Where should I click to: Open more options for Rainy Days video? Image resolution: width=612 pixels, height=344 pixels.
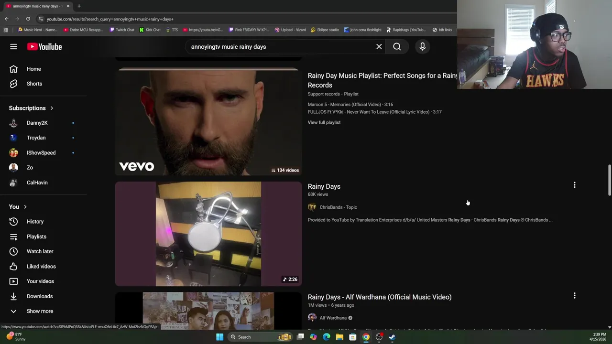[574, 185]
